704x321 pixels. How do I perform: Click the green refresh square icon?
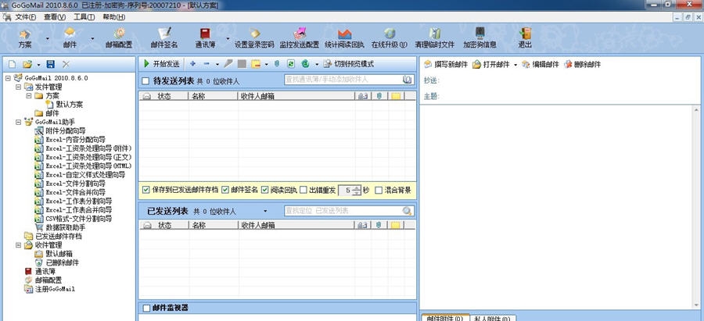pos(290,64)
